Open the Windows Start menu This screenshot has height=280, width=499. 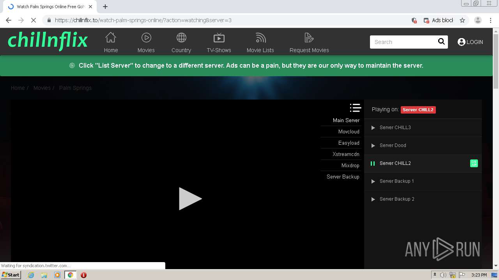pyautogui.click(x=11, y=275)
